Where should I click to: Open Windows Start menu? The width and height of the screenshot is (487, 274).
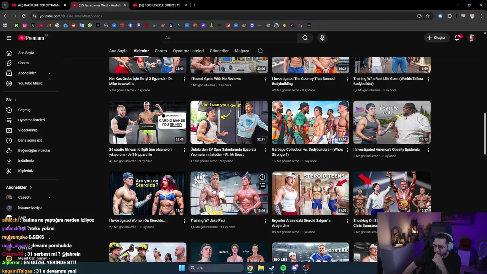pyautogui.click(x=181, y=268)
